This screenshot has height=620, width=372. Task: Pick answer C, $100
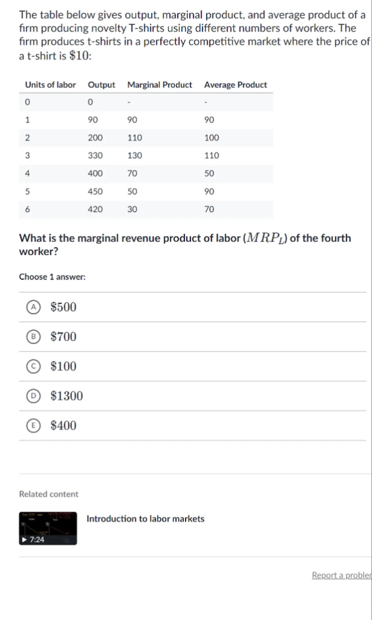(33, 366)
